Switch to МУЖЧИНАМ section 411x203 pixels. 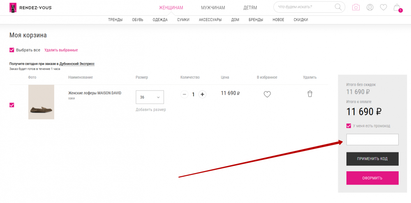point(213,7)
